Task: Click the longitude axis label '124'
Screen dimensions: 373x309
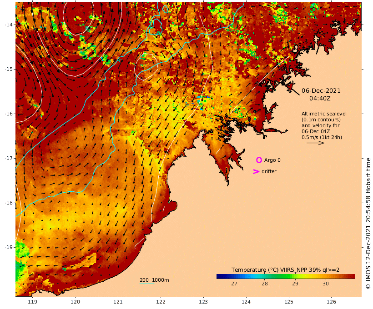Action: click(246, 302)
